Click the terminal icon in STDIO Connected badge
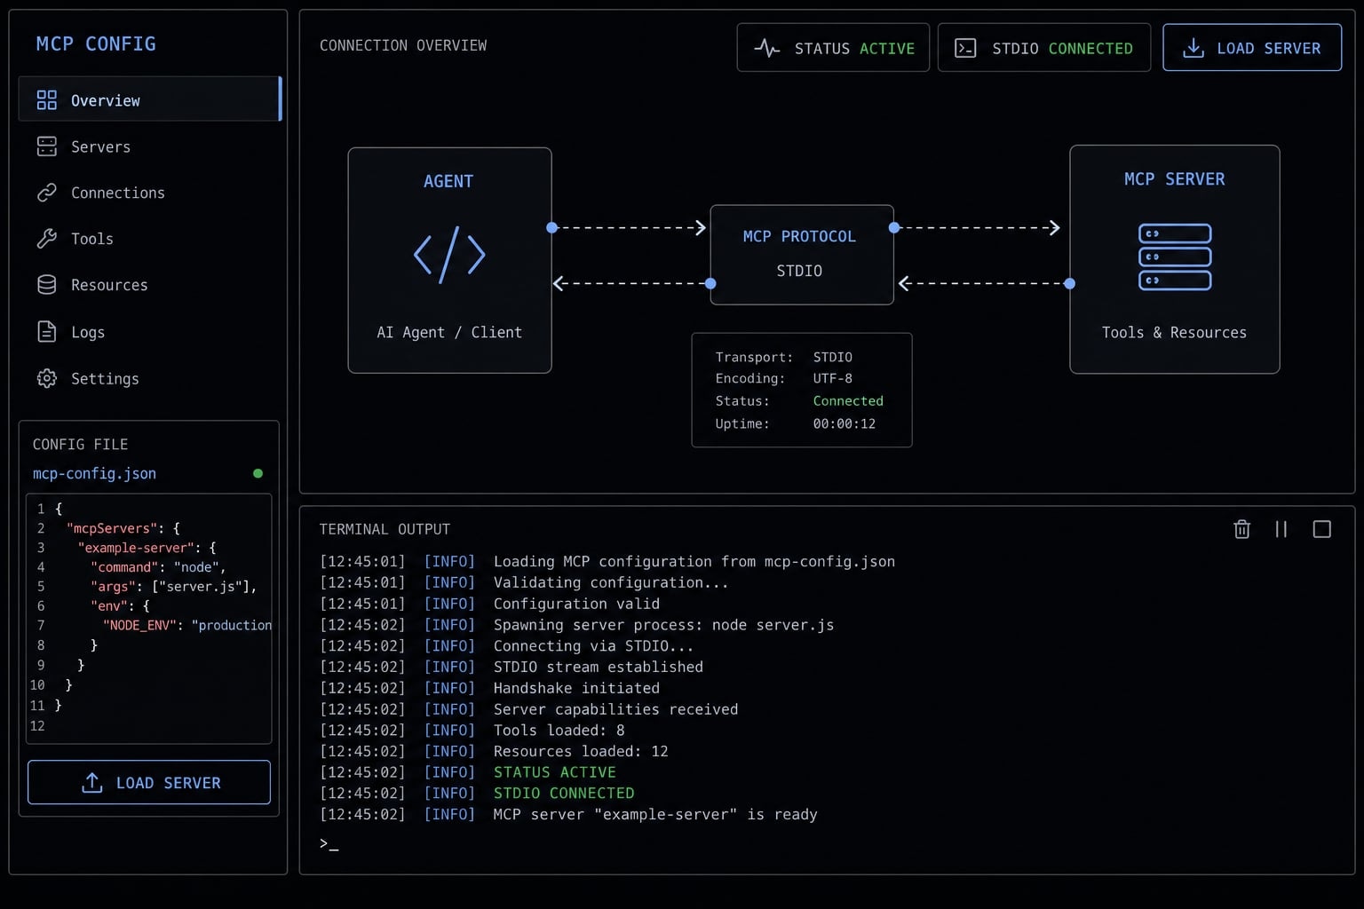 point(965,48)
